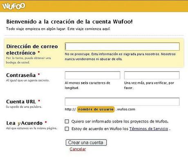Check 'Quiero ser informado sobre los proyectos' box
The height and width of the screenshot is (160, 188).
pyautogui.click(x=67, y=122)
